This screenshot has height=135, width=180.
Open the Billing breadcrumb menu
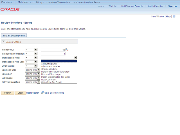click(40, 3)
